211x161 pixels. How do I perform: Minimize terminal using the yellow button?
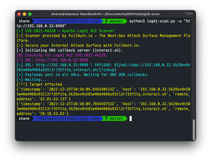pyautogui.click(x=24, y=14)
